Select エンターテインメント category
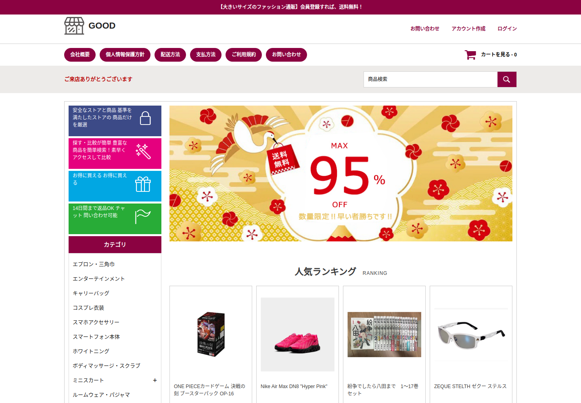The width and height of the screenshot is (581, 403). pos(99,279)
